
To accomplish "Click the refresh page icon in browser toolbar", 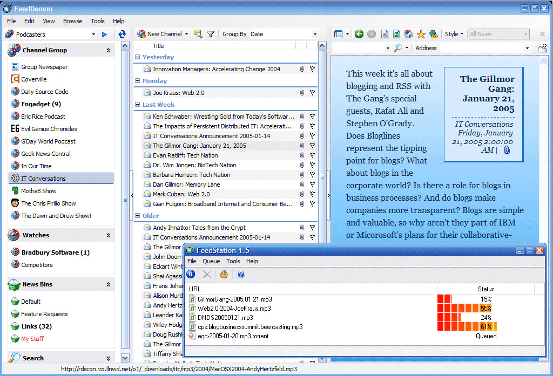I will click(396, 34).
